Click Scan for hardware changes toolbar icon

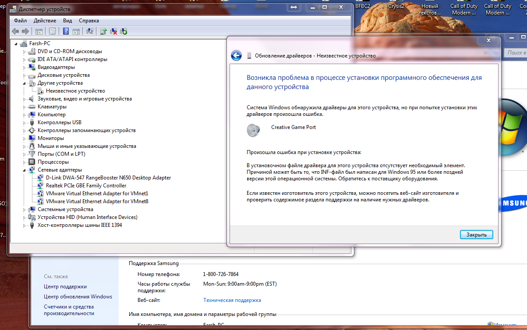pyautogui.click(x=90, y=31)
